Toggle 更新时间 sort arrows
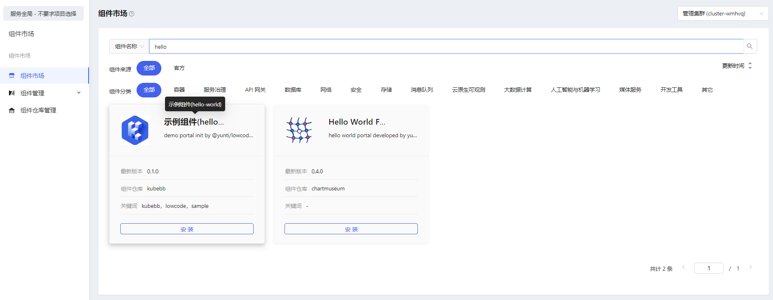Viewport: 773px width, 300px height. (750, 65)
